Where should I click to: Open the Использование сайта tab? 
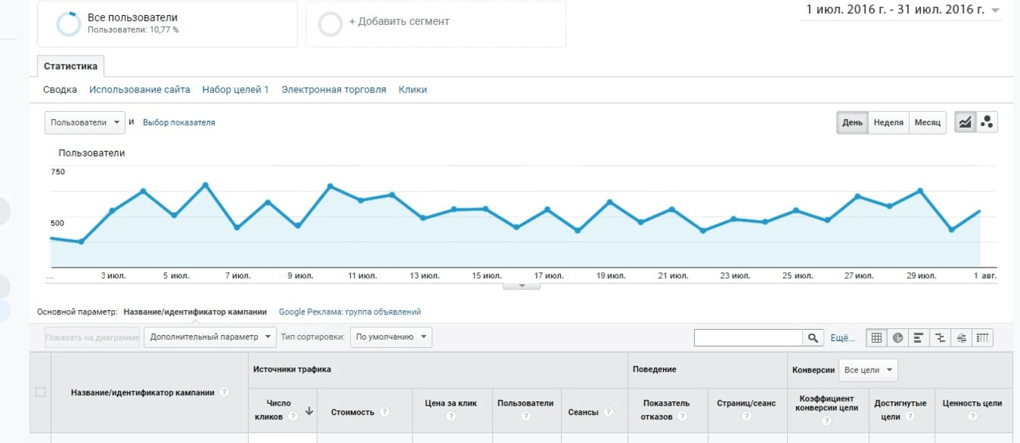pyautogui.click(x=139, y=90)
